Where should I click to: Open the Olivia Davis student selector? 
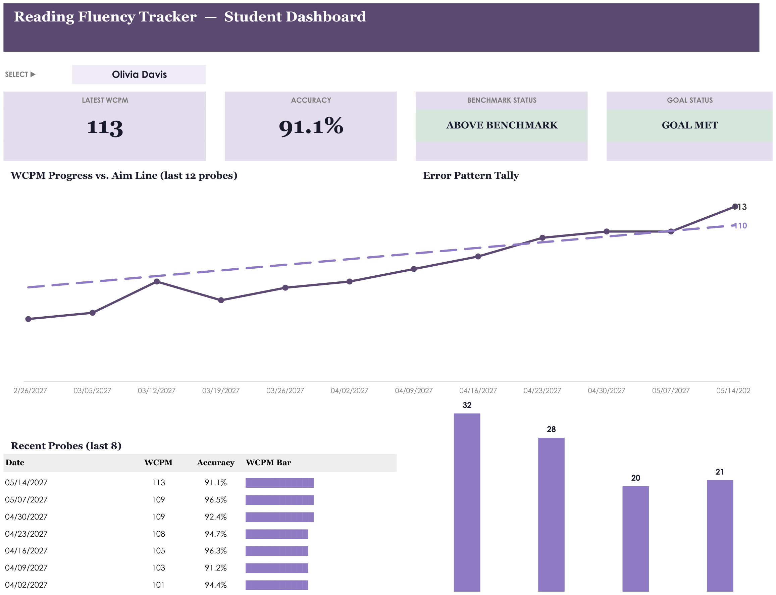(x=139, y=74)
